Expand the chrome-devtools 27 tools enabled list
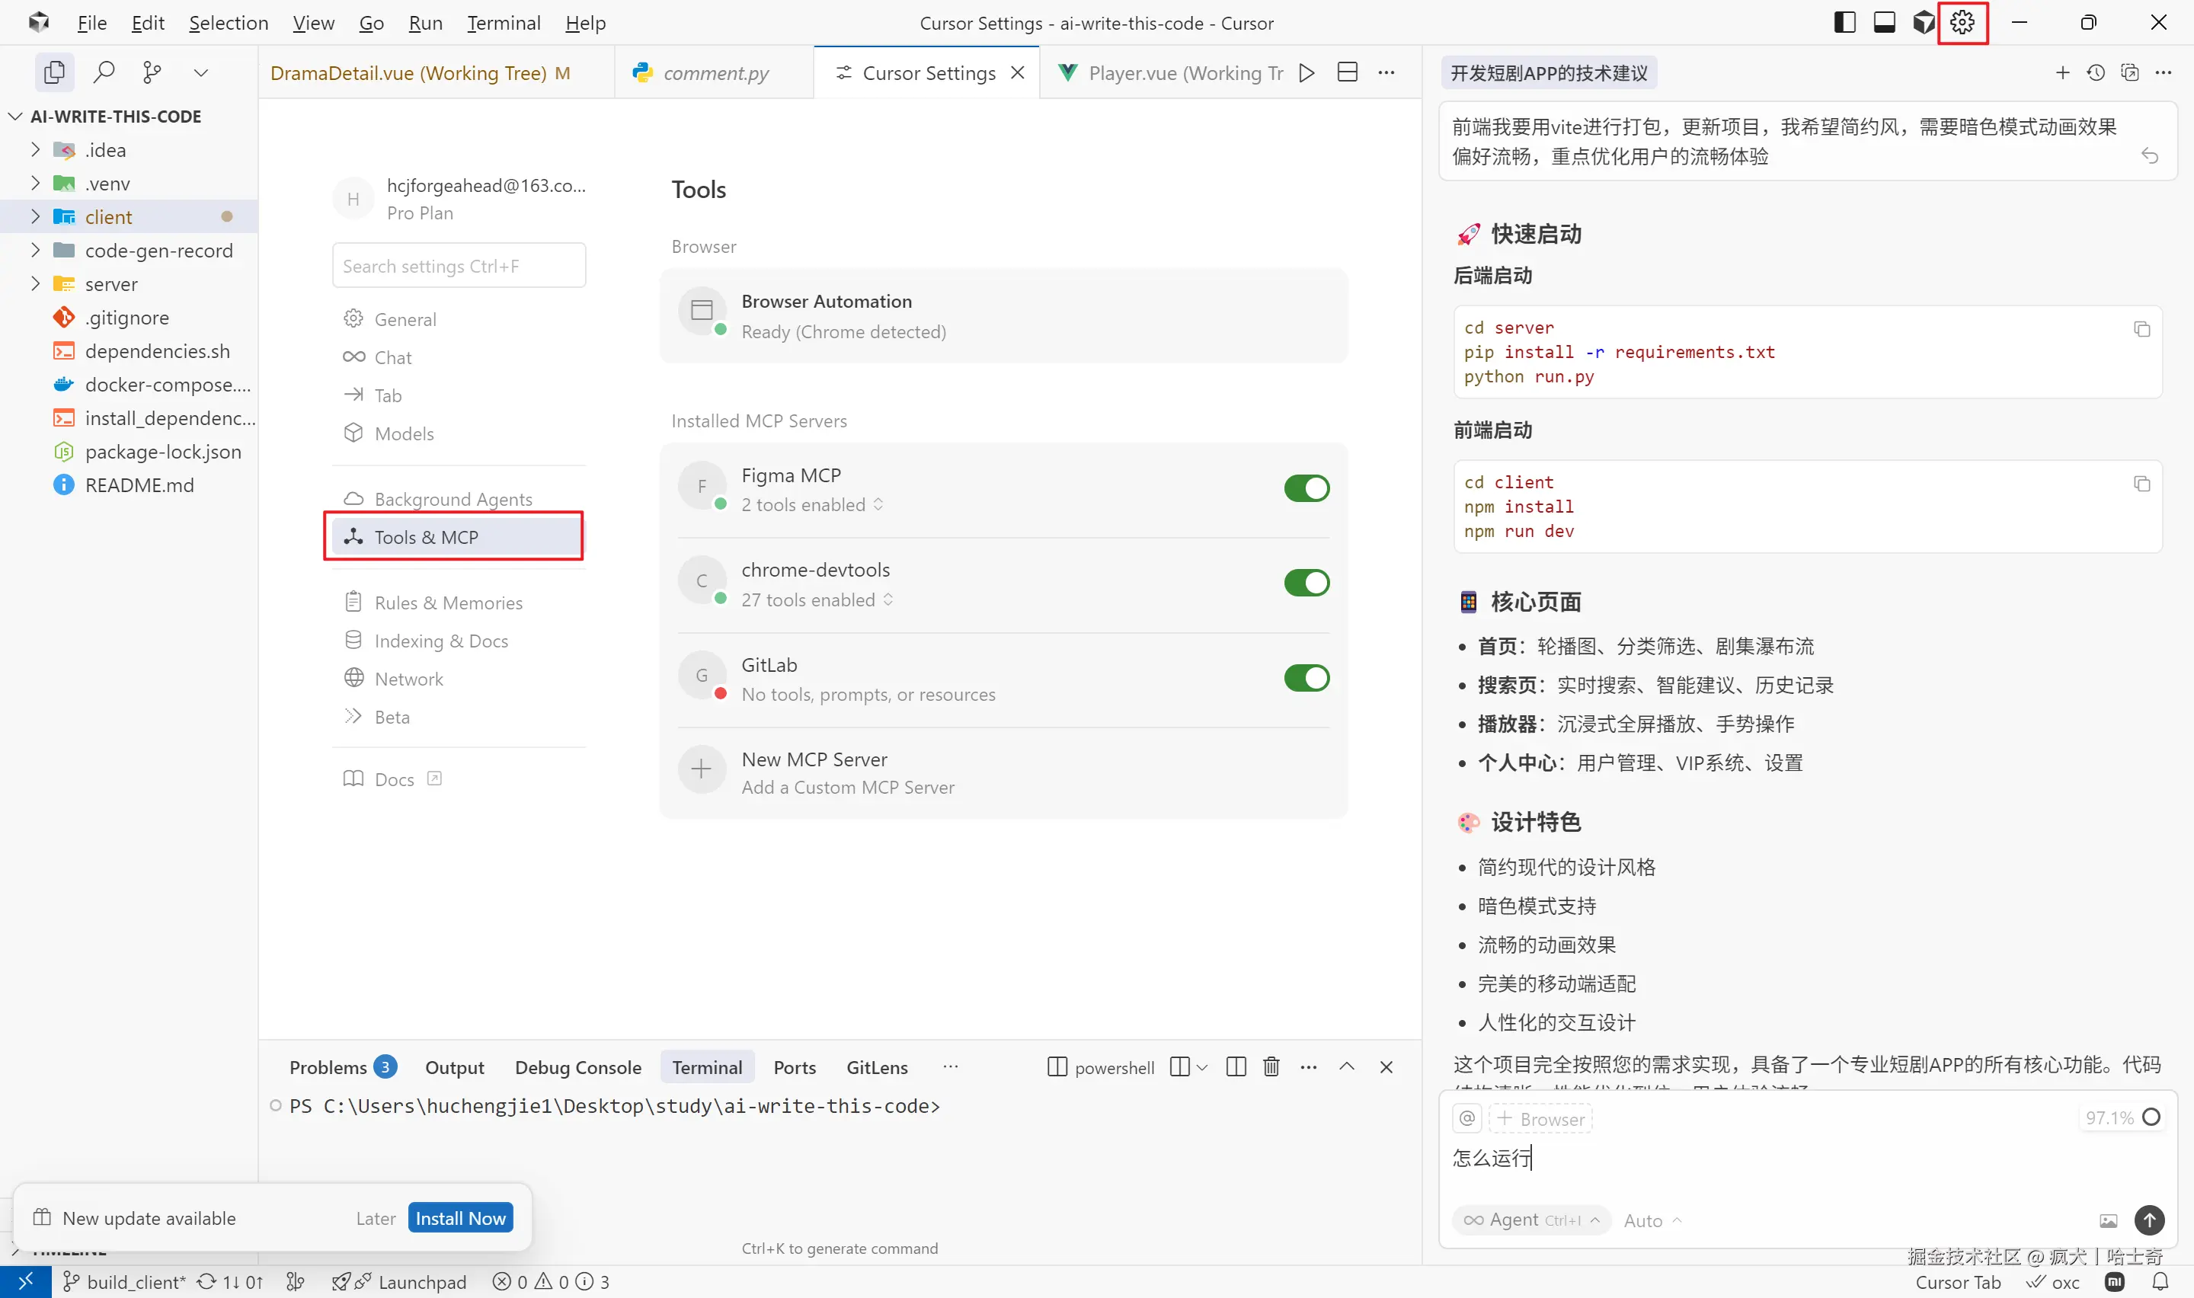 (817, 600)
